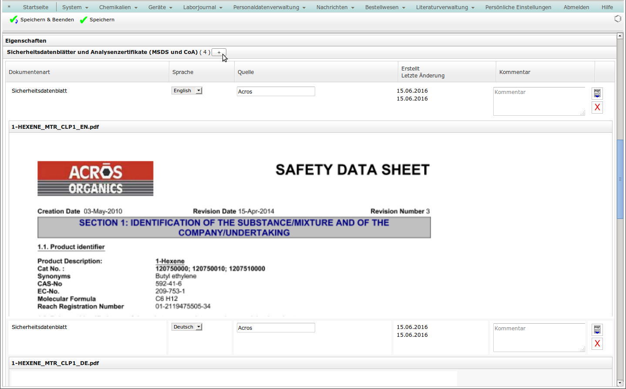The height and width of the screenshot is (389, 626).
Task: Click the scroll up arrow of the scrollbar
Action: (x=620, y=36)
